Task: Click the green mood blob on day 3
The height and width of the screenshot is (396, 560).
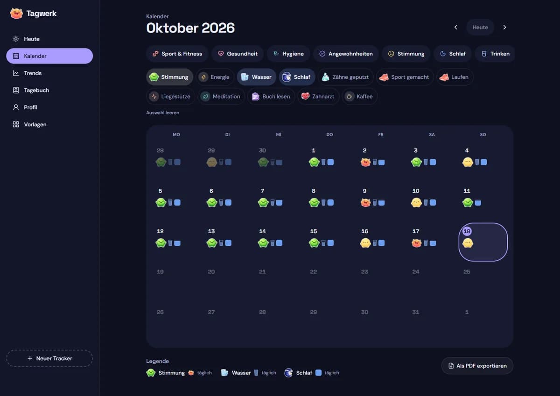Action: (x=416, y=162)
